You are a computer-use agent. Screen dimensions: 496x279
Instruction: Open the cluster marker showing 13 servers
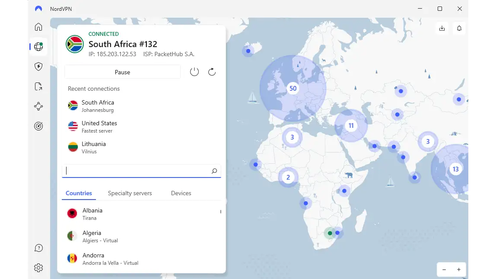click(x=455, y=169)
